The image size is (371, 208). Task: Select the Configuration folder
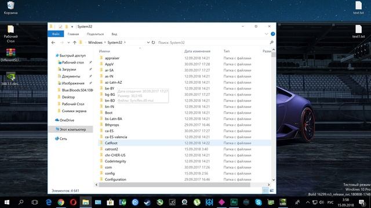point(115,180)
